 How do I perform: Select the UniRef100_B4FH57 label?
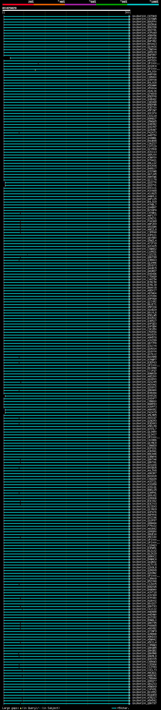(144, 55)
